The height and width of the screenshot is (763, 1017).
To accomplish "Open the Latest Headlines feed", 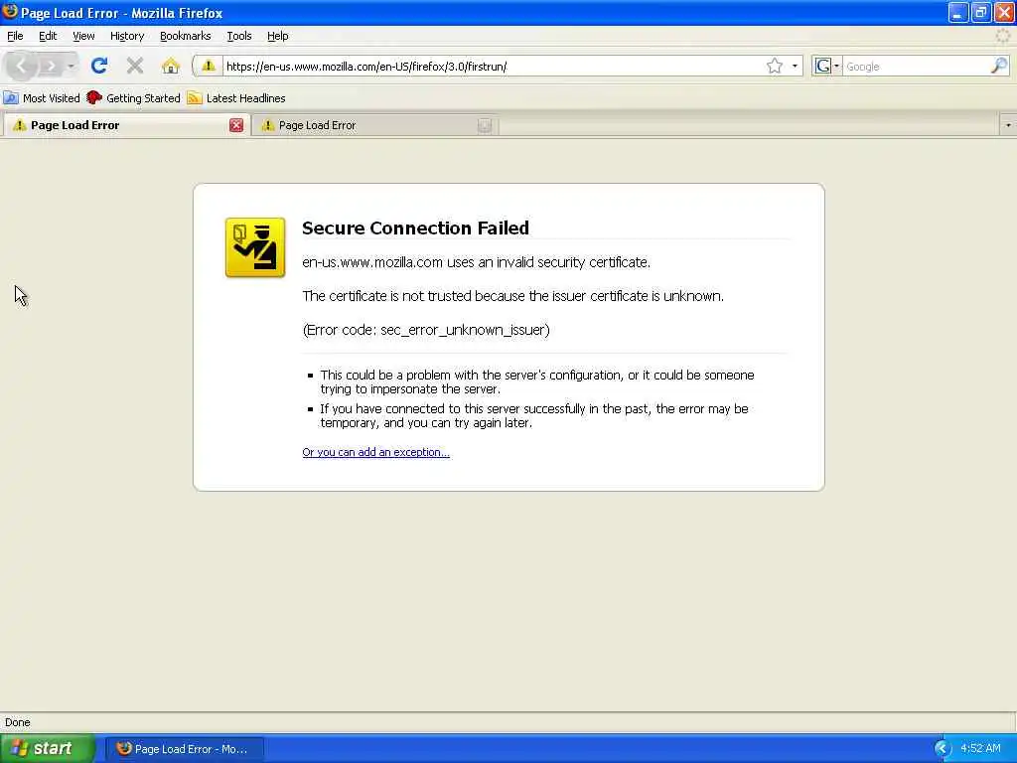I will click(x=236, y=98).
